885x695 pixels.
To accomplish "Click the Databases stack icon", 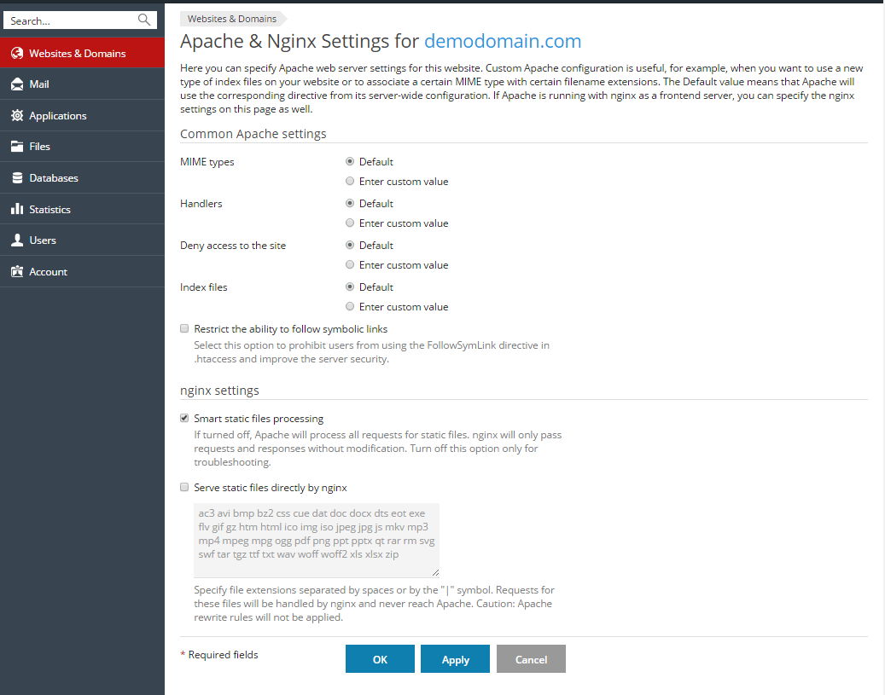I will click(x=19, y=177).
